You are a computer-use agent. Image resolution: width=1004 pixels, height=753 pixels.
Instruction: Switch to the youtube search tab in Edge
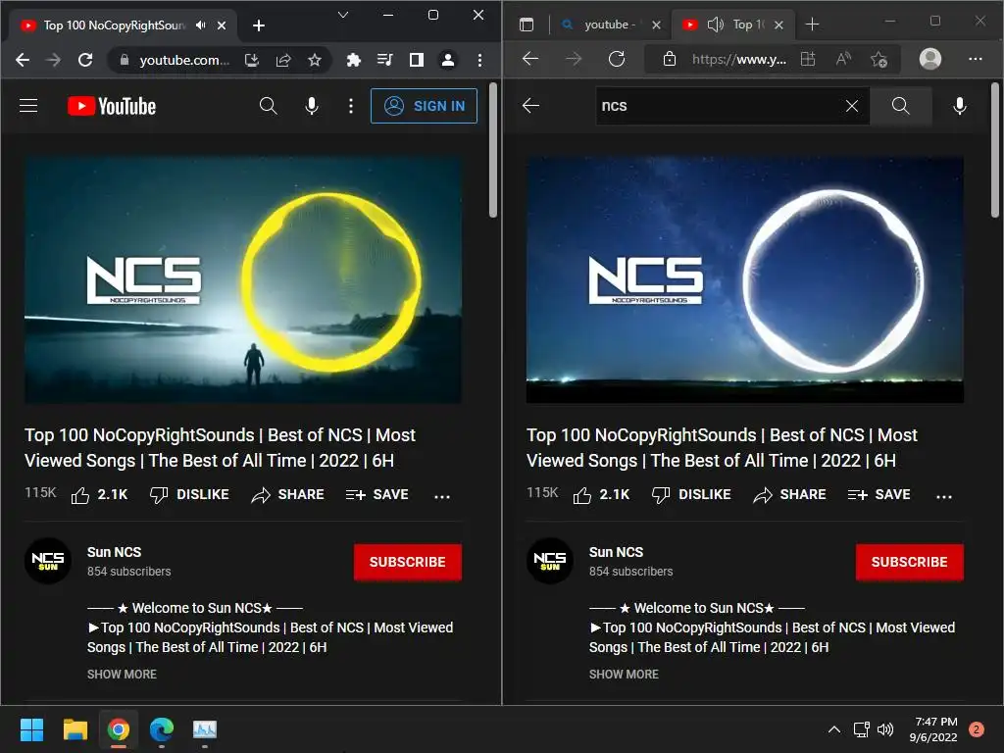[x=609, y=25]
